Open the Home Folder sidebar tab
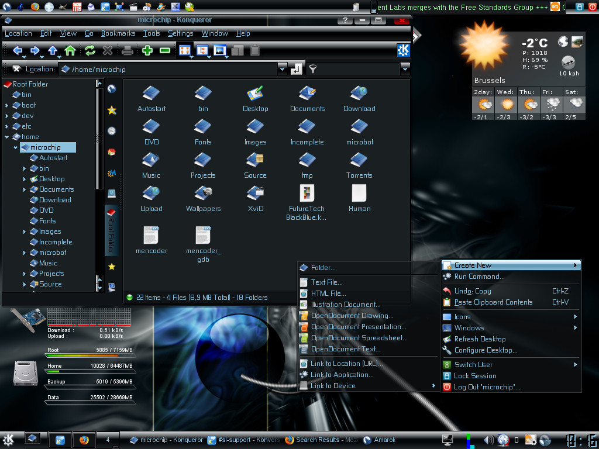The width and height of the screenshot is (599, 449). point(112,152)
